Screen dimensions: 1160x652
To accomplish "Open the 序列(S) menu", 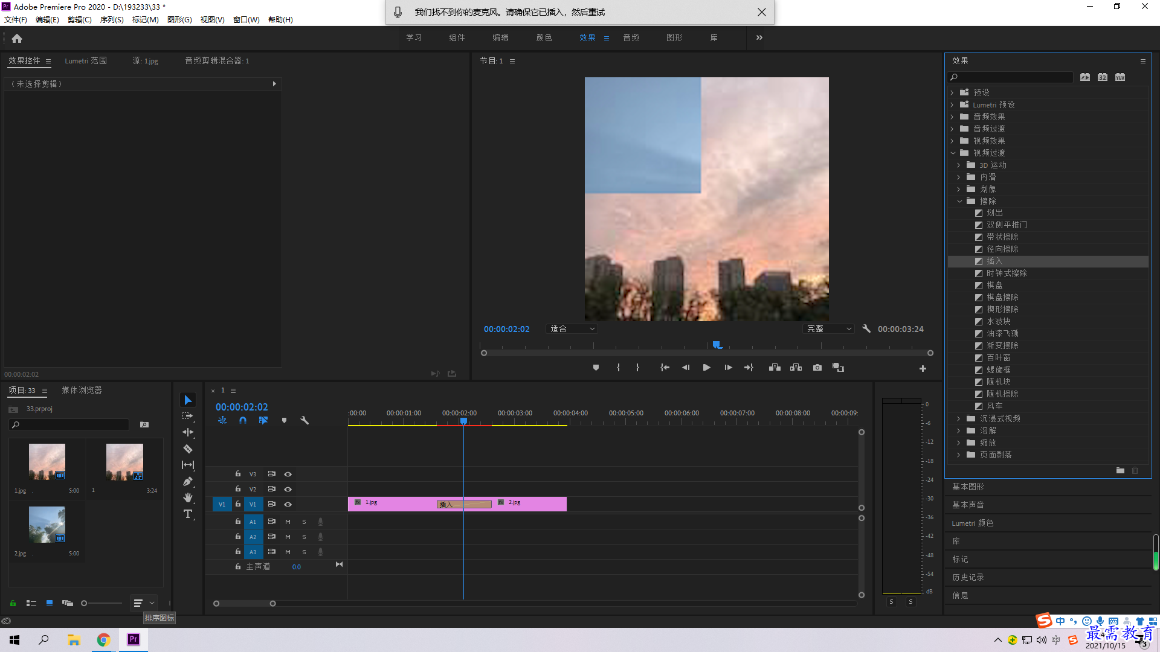I will [x=112, y=20].
